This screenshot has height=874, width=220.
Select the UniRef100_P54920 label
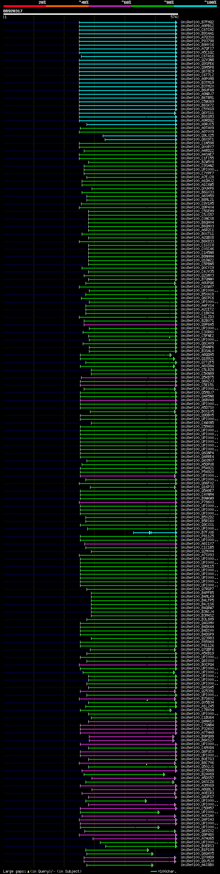(197, 472)
